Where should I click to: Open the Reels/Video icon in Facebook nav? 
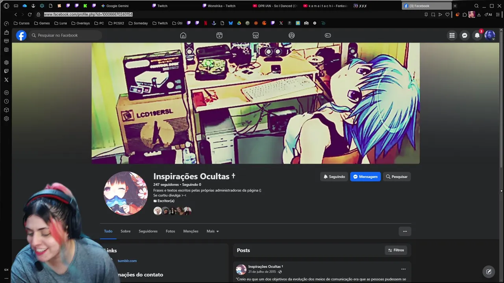click(x=219, y=35)
